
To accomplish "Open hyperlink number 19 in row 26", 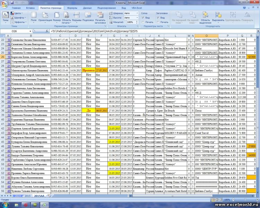I will coord(9,57).
